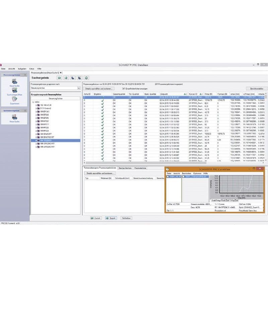
Task: Click upper Details auswählen und sortieren button
Action: (99, 88)
